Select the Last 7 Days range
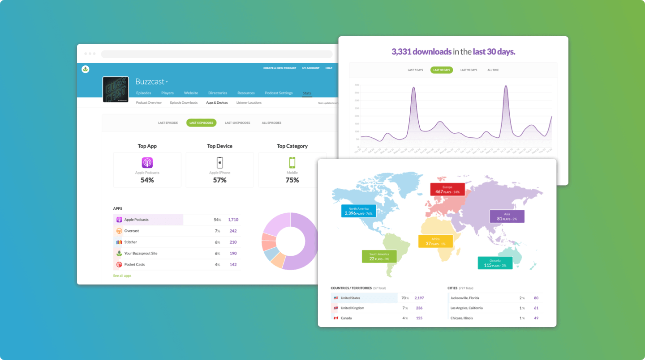Image resolution: width=645 pixels, height=360 pixels. pyautogui.click(x=415, y=70)
